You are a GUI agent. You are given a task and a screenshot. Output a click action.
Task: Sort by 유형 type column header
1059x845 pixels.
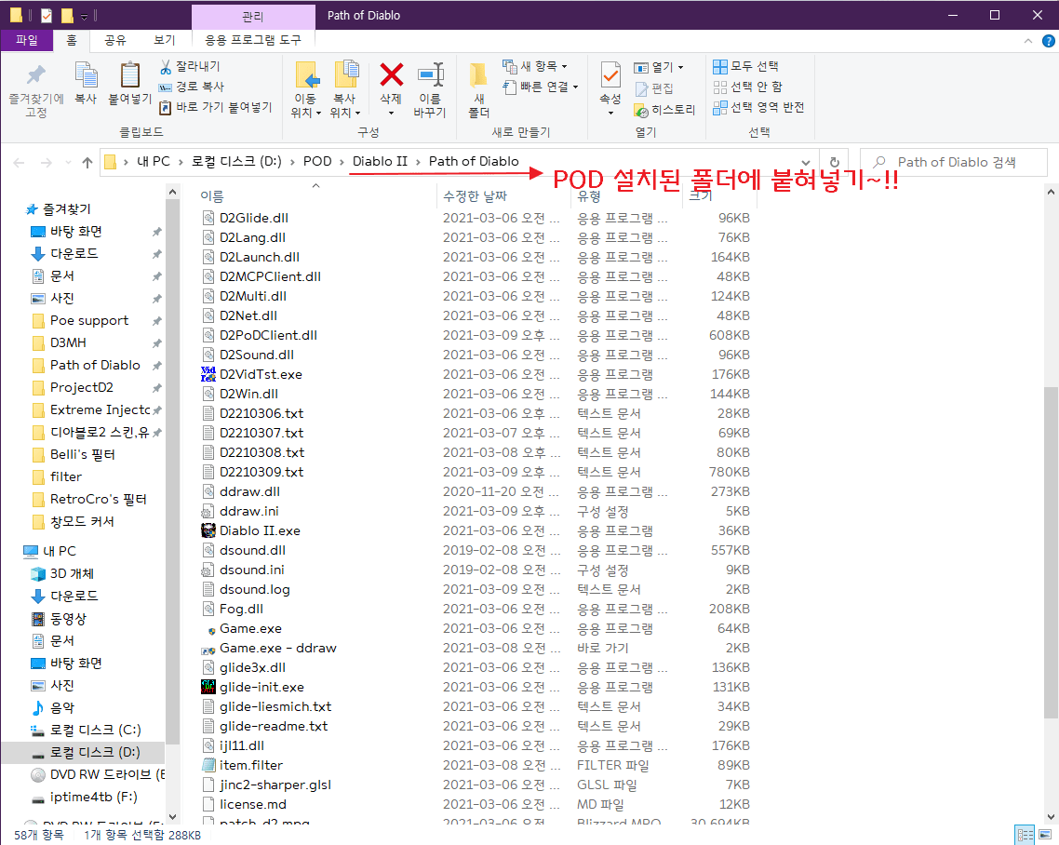(x=589, y=195)
